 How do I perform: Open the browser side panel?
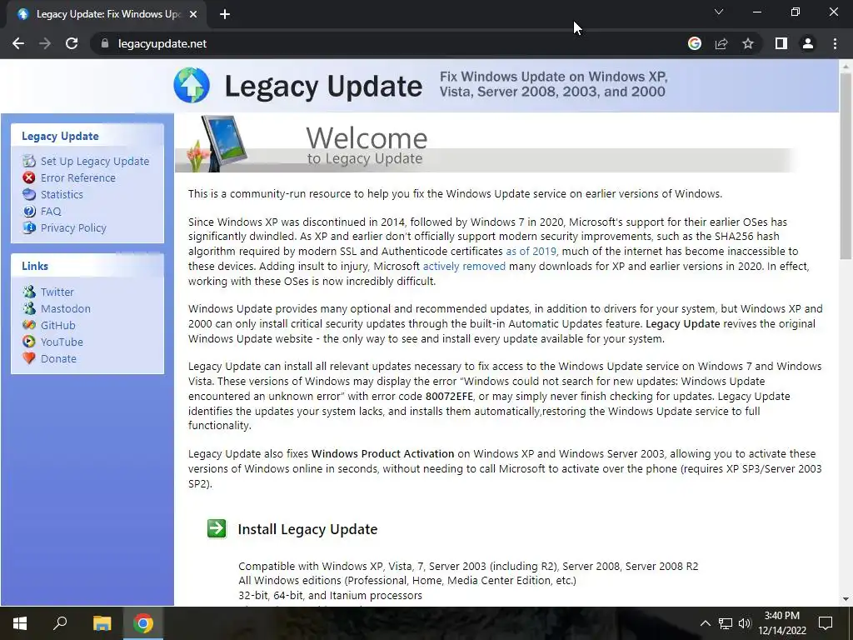click(x=781, y=43)
